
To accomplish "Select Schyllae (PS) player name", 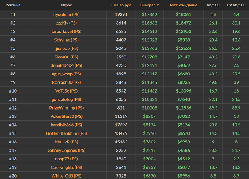I will [x=67, y=40].
